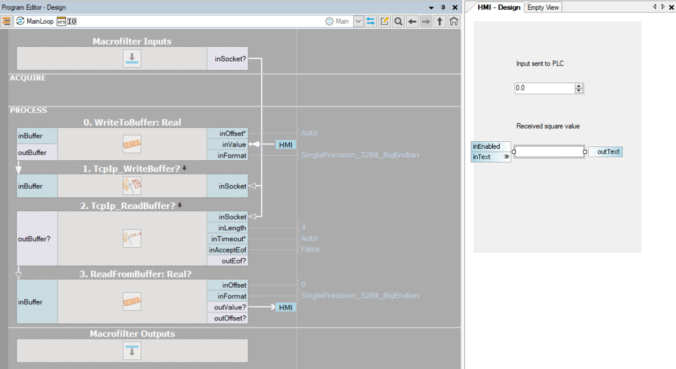This screenshot has height=369, width=676.
Task: Click the back arrow navigation icon
Action: tap(412, 21)
